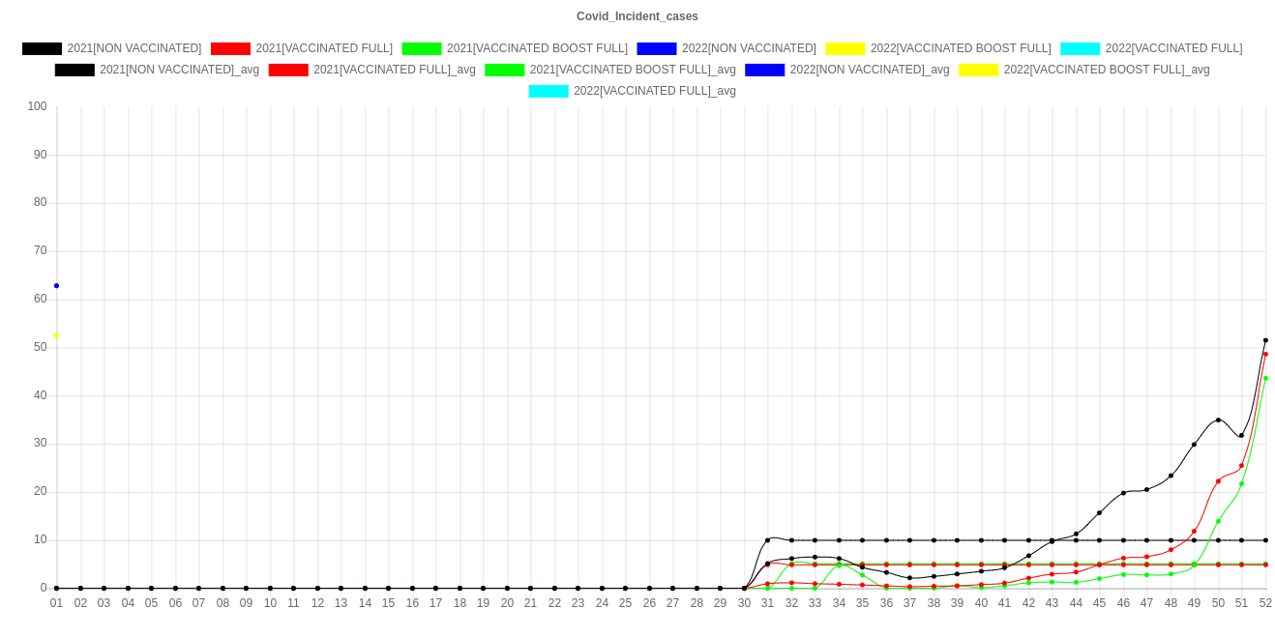Toggle the 2022[VACCINATED FULL] legend text
Viewport: 1275px width, 637px height.
(x=1173, y=48)
